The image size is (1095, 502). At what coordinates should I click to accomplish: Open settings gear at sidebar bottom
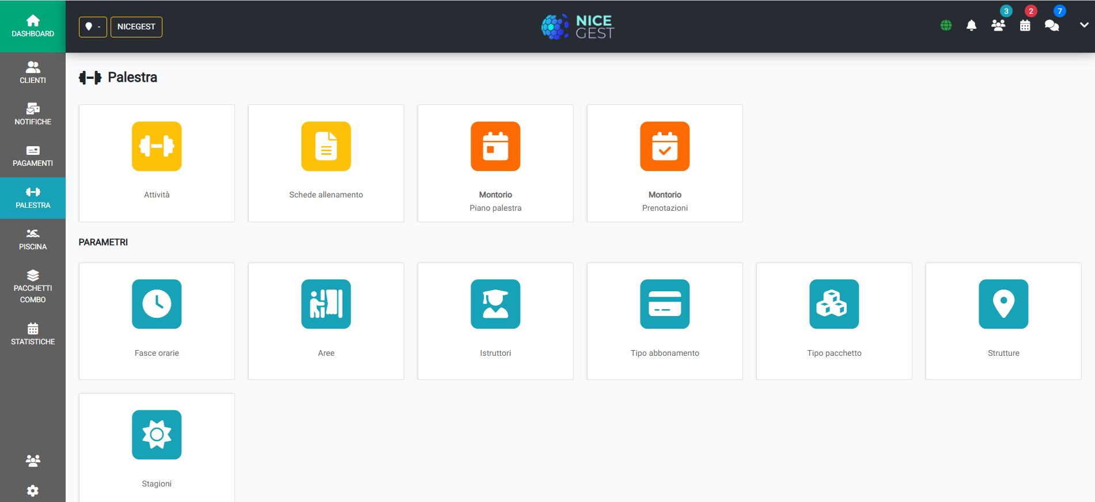pos(33,490)
